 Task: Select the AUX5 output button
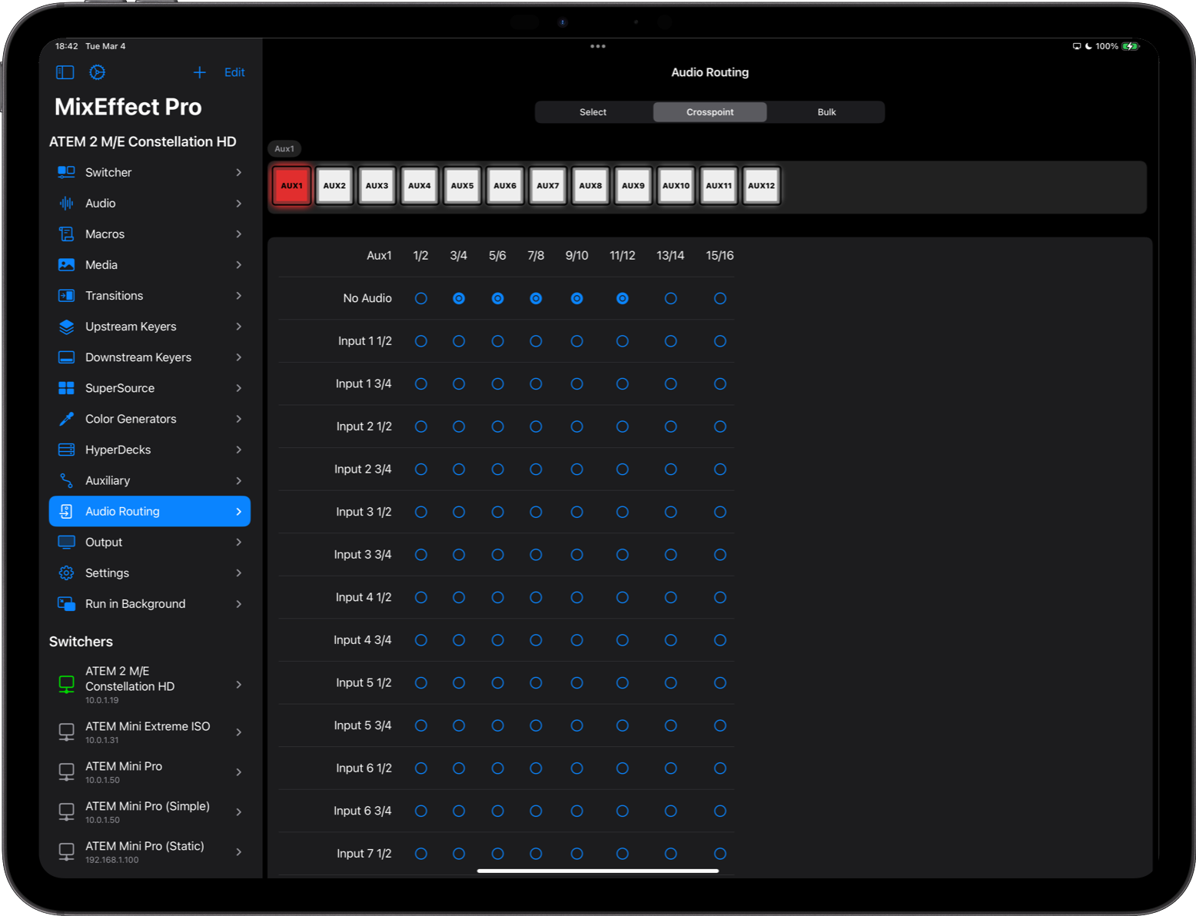(x=463, y=186)
